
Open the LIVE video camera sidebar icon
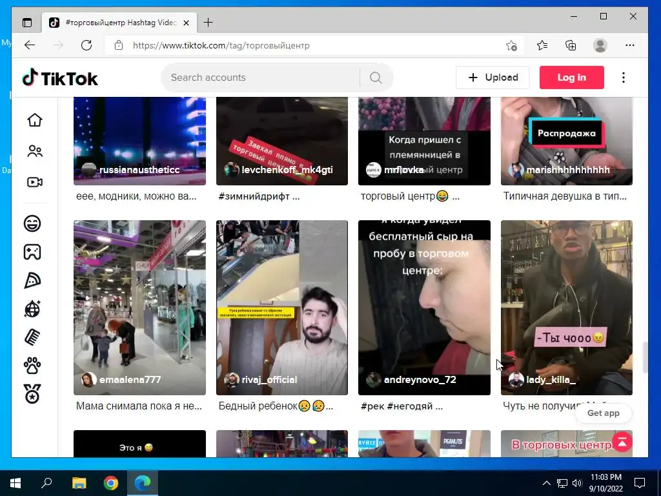(x=35, y=182)
